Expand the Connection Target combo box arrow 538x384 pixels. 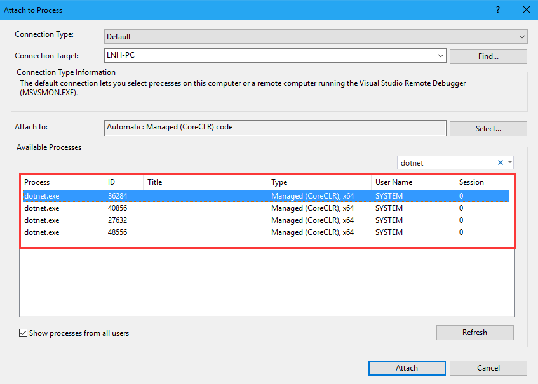coord(441,56)
